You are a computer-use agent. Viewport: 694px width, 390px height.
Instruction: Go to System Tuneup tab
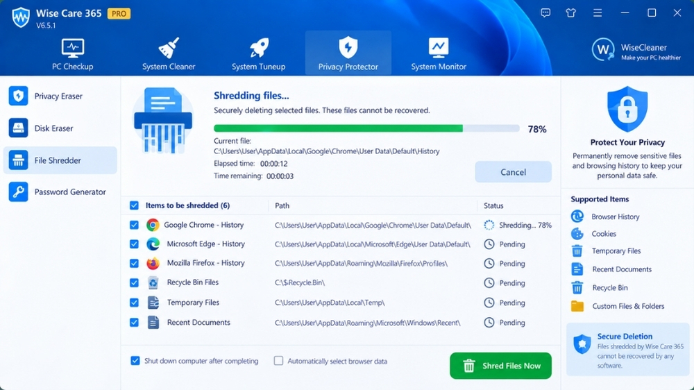[x=258, y=53]
